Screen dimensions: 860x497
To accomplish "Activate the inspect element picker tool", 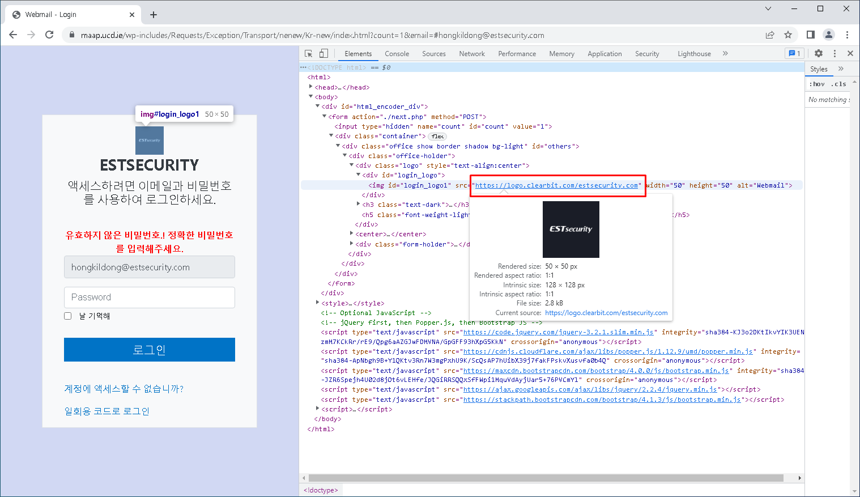I will [309, 53].
